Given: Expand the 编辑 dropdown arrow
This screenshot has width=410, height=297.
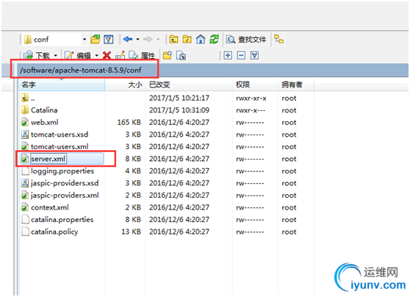Looking at the screenshot, I should pyautogui.click(x=96, y=55).
